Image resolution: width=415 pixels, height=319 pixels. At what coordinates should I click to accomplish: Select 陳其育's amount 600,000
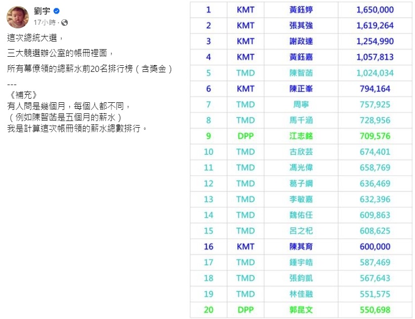point(375,246)
